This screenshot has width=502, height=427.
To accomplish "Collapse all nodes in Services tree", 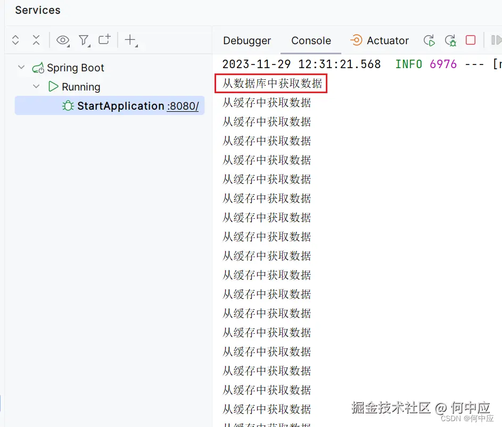I will pos(36,40).
